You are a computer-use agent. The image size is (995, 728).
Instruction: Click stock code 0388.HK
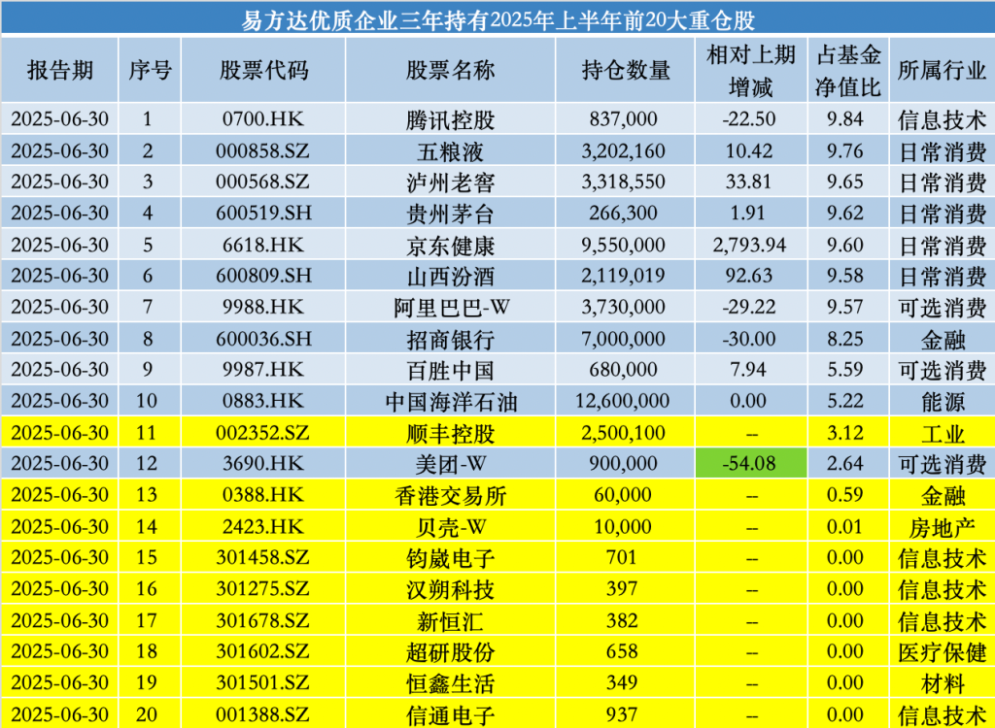click(x=262, y=495)
